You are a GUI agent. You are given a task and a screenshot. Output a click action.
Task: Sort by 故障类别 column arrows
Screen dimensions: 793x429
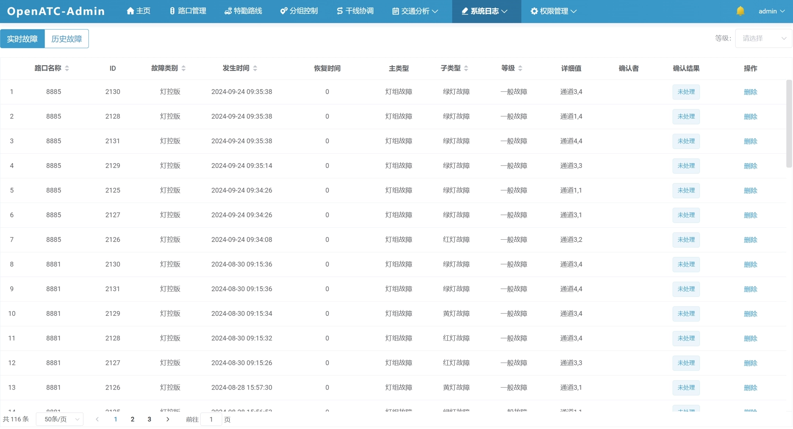(183, 68)
